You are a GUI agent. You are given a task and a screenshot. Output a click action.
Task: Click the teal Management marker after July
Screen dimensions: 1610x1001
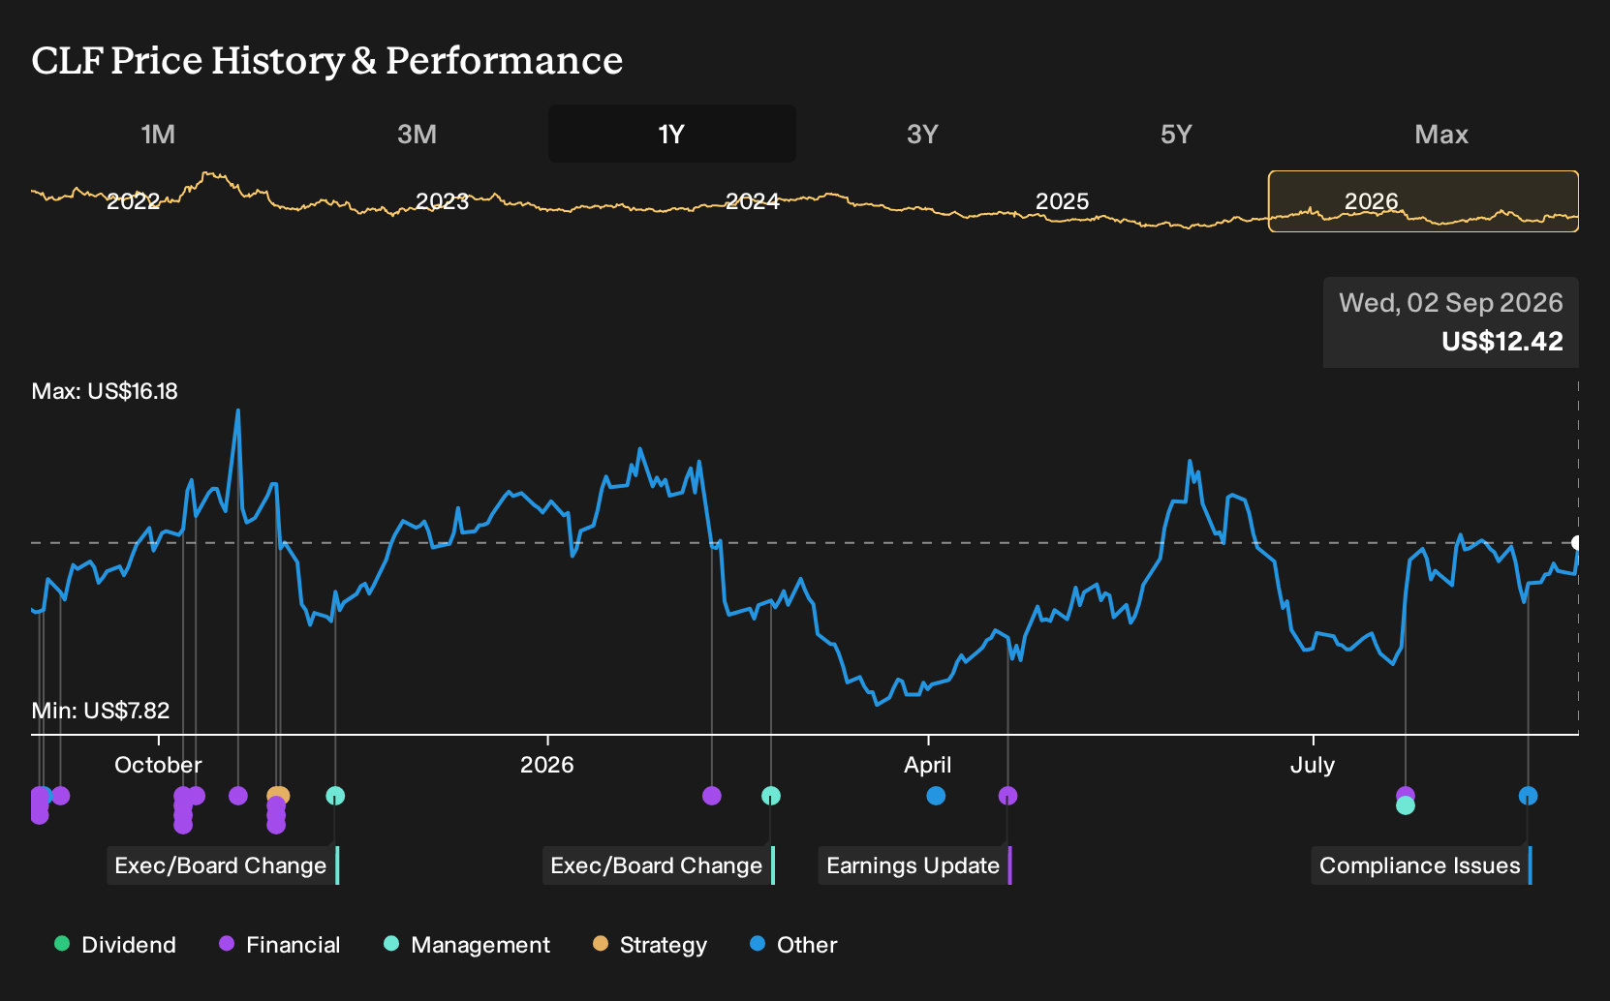[1406, 805]
